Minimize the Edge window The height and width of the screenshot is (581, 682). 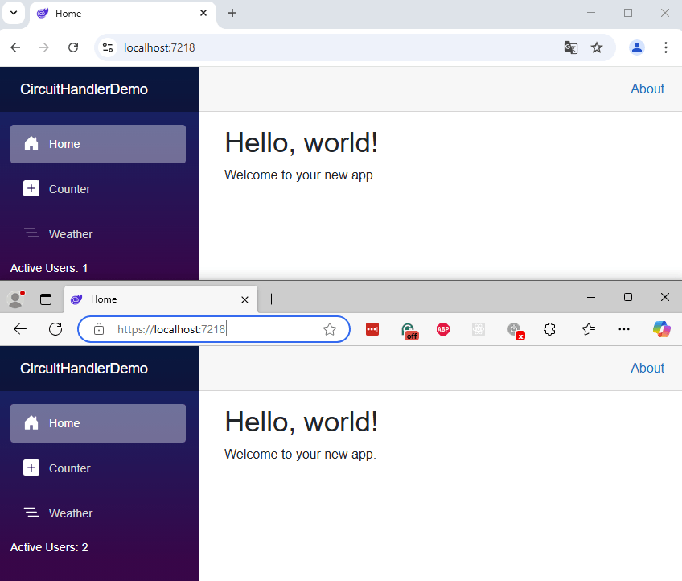click(x=590, y=297)
